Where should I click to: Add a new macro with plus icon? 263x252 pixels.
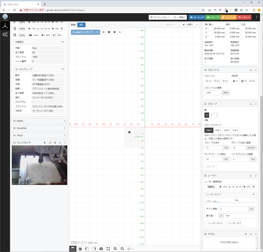tap(246, 234)
